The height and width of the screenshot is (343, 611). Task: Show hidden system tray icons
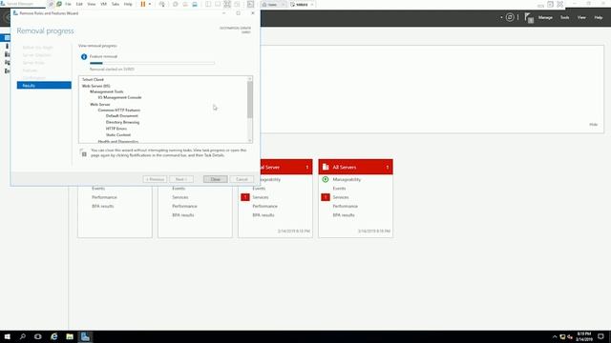click(555, 336)
